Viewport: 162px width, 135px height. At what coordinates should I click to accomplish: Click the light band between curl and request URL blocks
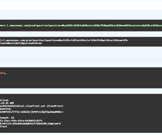coord(81,34)
